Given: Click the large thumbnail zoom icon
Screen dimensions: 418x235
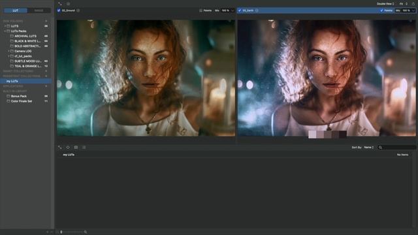Looking at the screenshot, I should (86, 232).
